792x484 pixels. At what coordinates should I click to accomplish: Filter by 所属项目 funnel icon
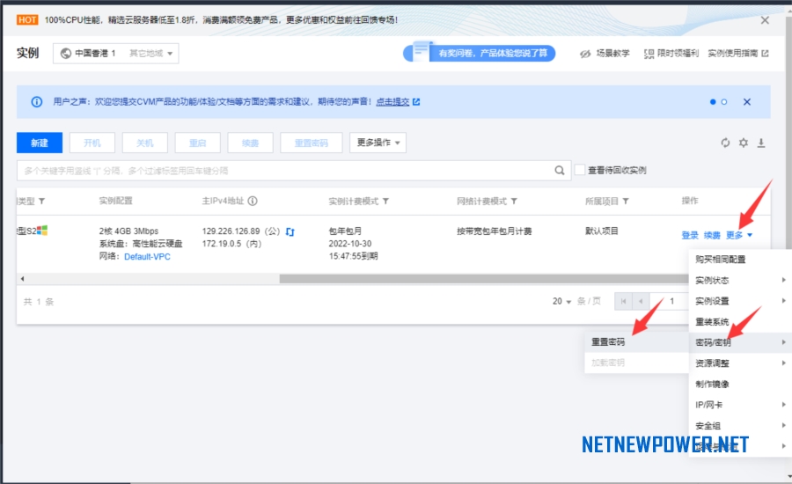[626, 201]
